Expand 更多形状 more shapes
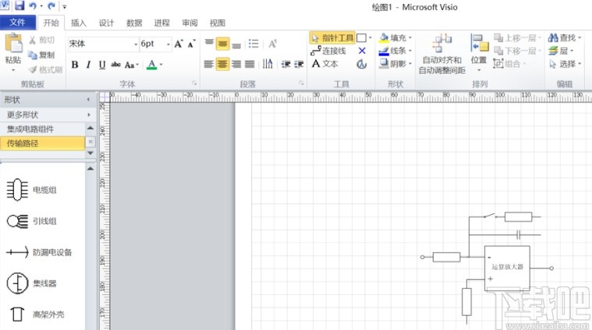Image resolution: width=592 pixels, height=330 pixels. coord(48,114)
